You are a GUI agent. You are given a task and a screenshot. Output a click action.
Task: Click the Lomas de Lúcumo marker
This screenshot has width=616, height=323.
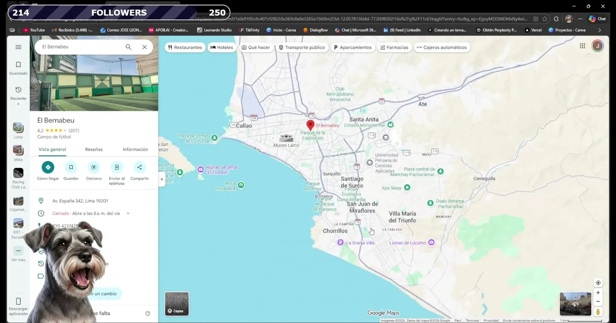431,242
